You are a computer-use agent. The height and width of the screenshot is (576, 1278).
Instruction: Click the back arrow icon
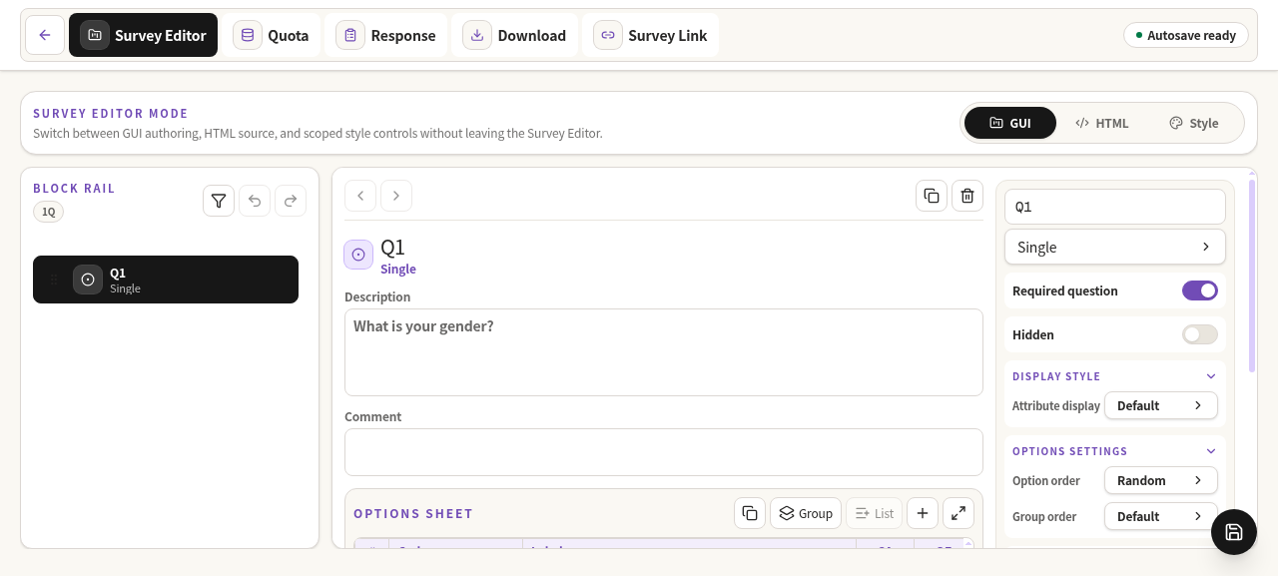(45, 35)
